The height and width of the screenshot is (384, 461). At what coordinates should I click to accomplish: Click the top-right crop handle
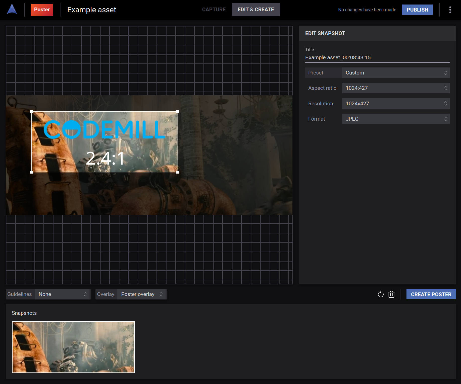(x=178, y=112)
